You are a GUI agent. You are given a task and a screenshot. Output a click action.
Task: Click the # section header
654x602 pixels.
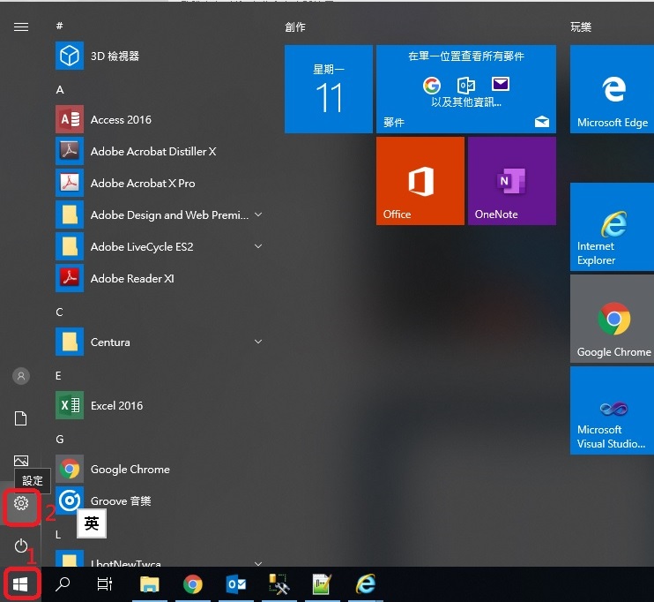pyautogui.click(x=60, y=26)
